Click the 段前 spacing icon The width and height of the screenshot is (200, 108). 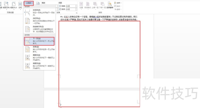[60, 6]
